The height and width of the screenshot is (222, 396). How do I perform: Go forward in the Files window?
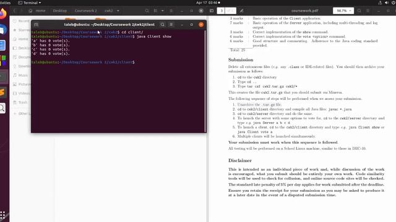point(22,11)
